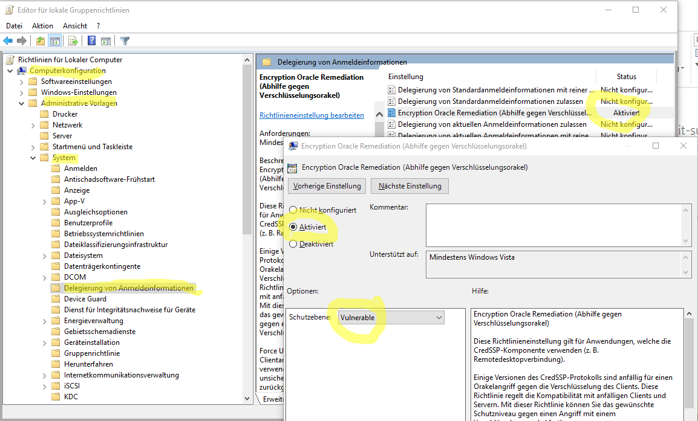Select the 'Aktiviert' radio button
The width and height of the screenshot is (698, 421).
click(293, 227)
